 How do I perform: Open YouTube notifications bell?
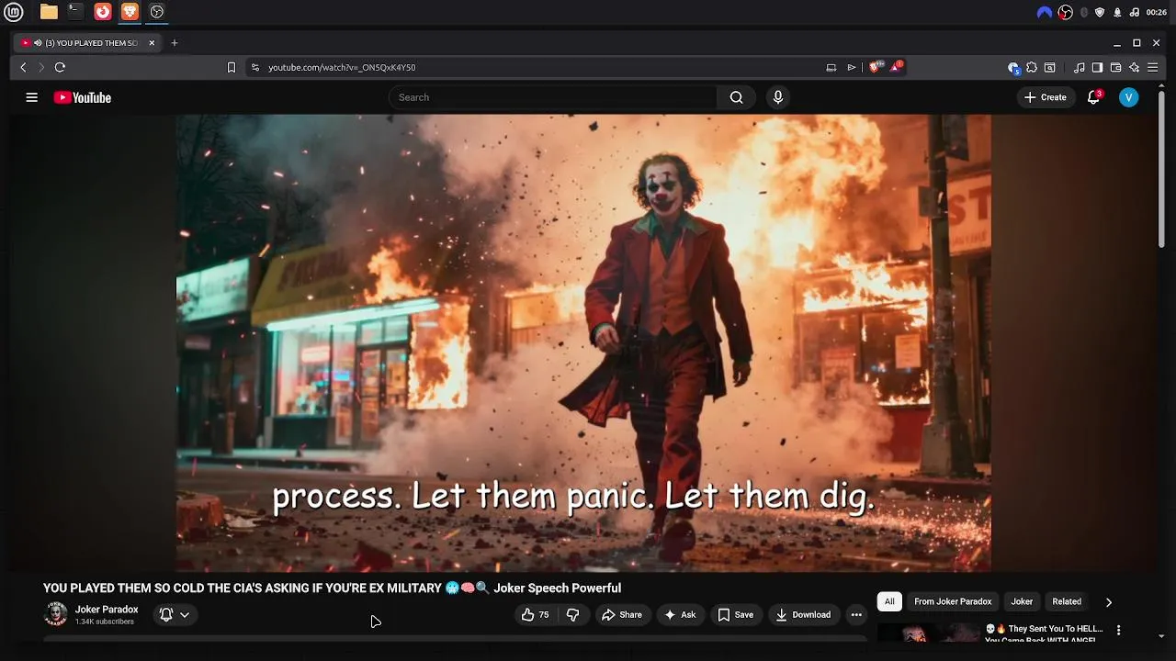[x=1093, y=97]
